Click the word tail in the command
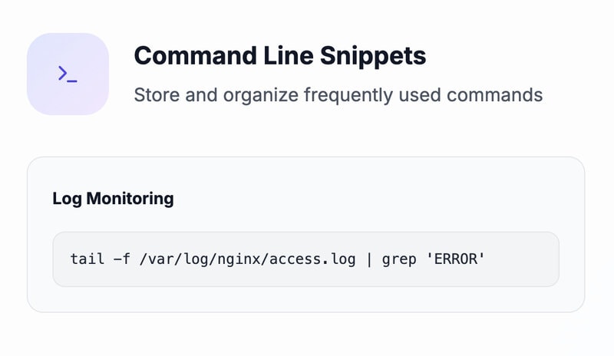The height and width of the screenshot is (356, 614). 87,259
